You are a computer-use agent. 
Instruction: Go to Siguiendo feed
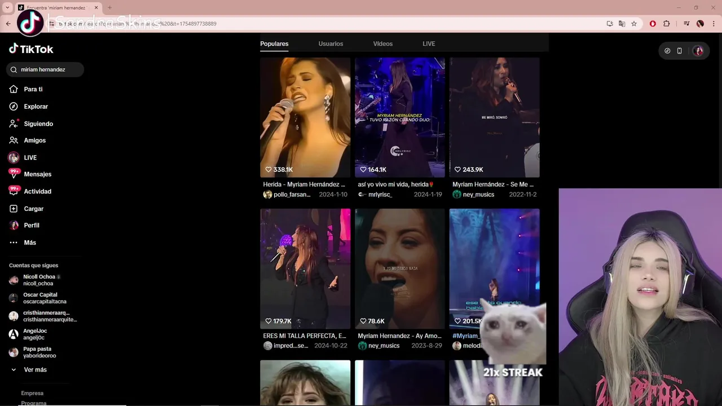point(31,123)
